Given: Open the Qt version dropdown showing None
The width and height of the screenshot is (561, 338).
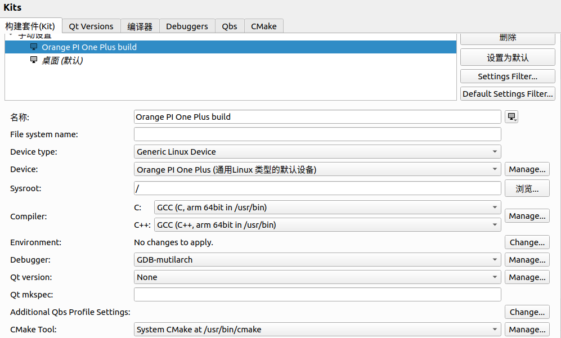Looking at the screenshot, I should coord(317,277).
